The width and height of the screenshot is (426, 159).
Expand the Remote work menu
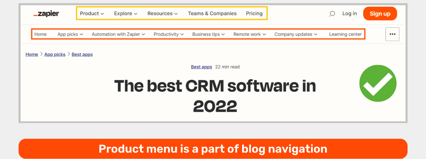(x=250, y=34)
